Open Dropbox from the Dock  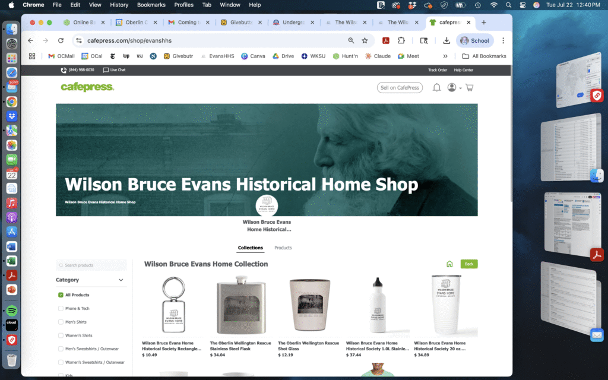[12, 116]
